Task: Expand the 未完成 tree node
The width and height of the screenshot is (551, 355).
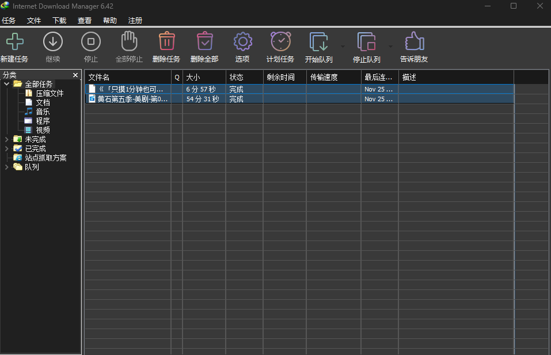Action: 6,139
